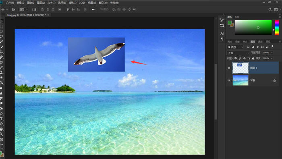
Task: Toggle the lock transparent pixels icon
Action: [x=236, y=59]
